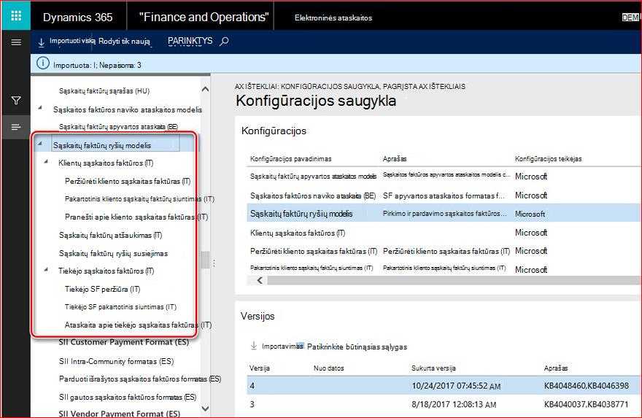642x418 pixels.
Task: Collapse Tiekėjo sąskaitos faktūros (IT) node
Action: click(46, 269)
